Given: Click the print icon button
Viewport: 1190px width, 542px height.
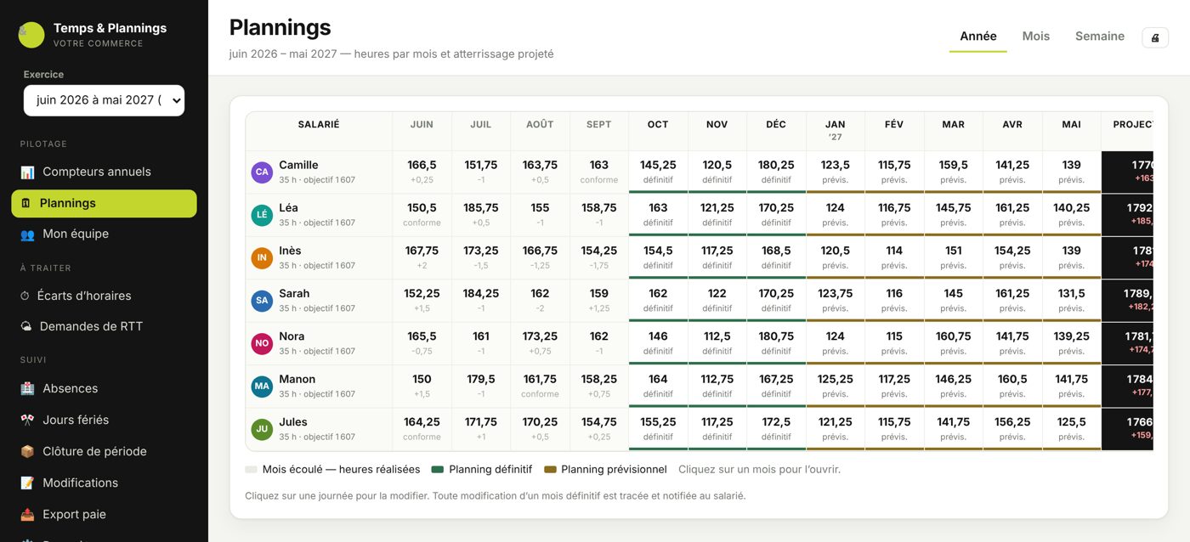Looking at the screenshot, I should 1155,37.
